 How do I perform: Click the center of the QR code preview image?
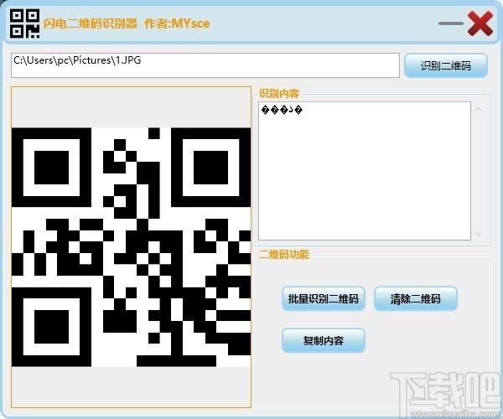click(x=132, y=247)
